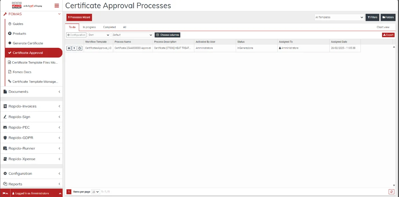This screenshot has height=197, width=399.
Task: Switch to the To do tab
Action: point(72,27)
